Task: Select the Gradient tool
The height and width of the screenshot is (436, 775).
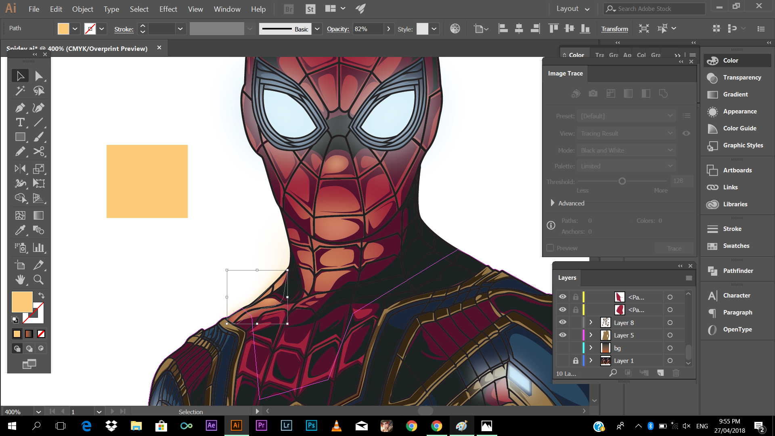Action: coord(39,215)
